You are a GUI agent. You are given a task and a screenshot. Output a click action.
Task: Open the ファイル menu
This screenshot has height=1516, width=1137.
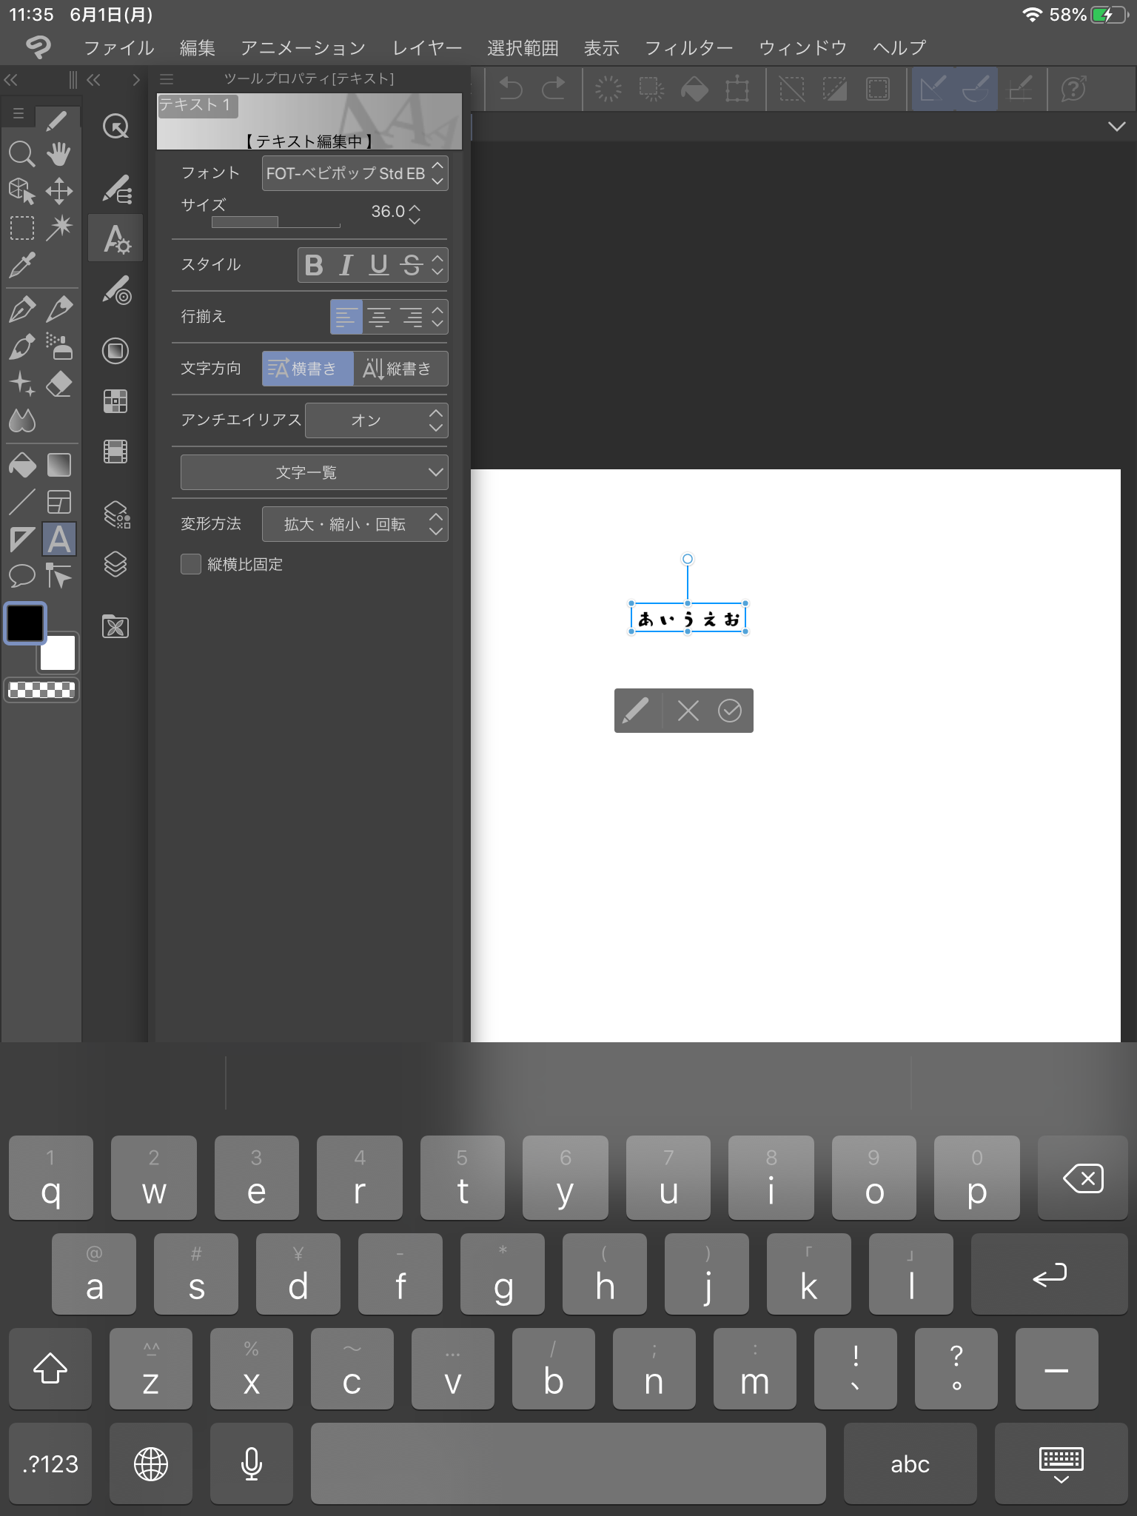pos(119,48)
